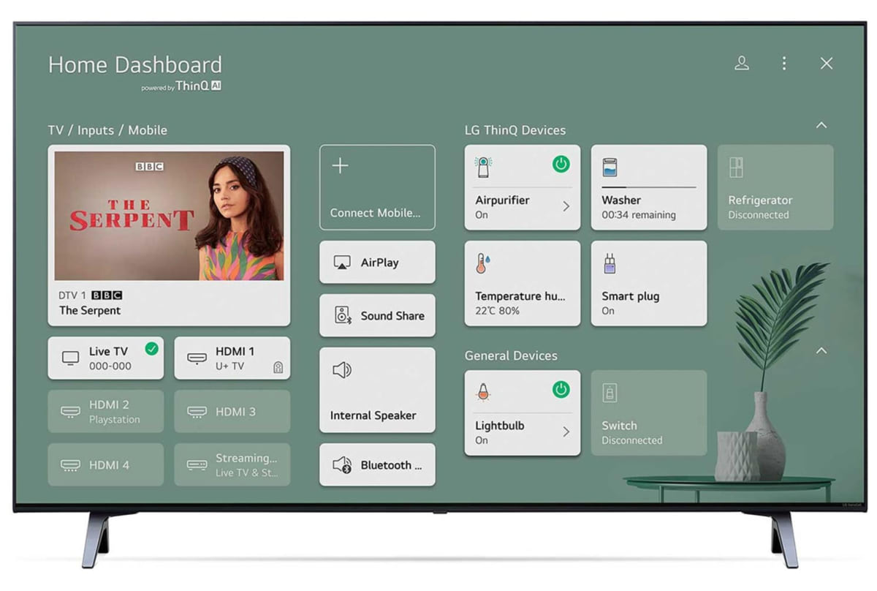Click the Refrigerator device icon
The image size is (877, 591).
click(736, 167)
